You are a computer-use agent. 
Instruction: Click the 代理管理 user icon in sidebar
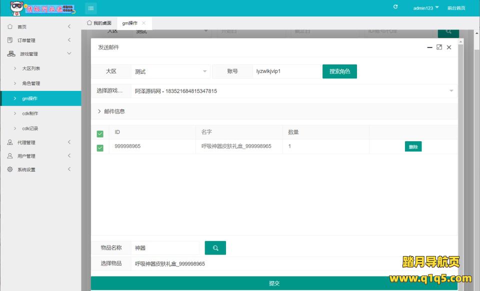[x=10, y=142]
